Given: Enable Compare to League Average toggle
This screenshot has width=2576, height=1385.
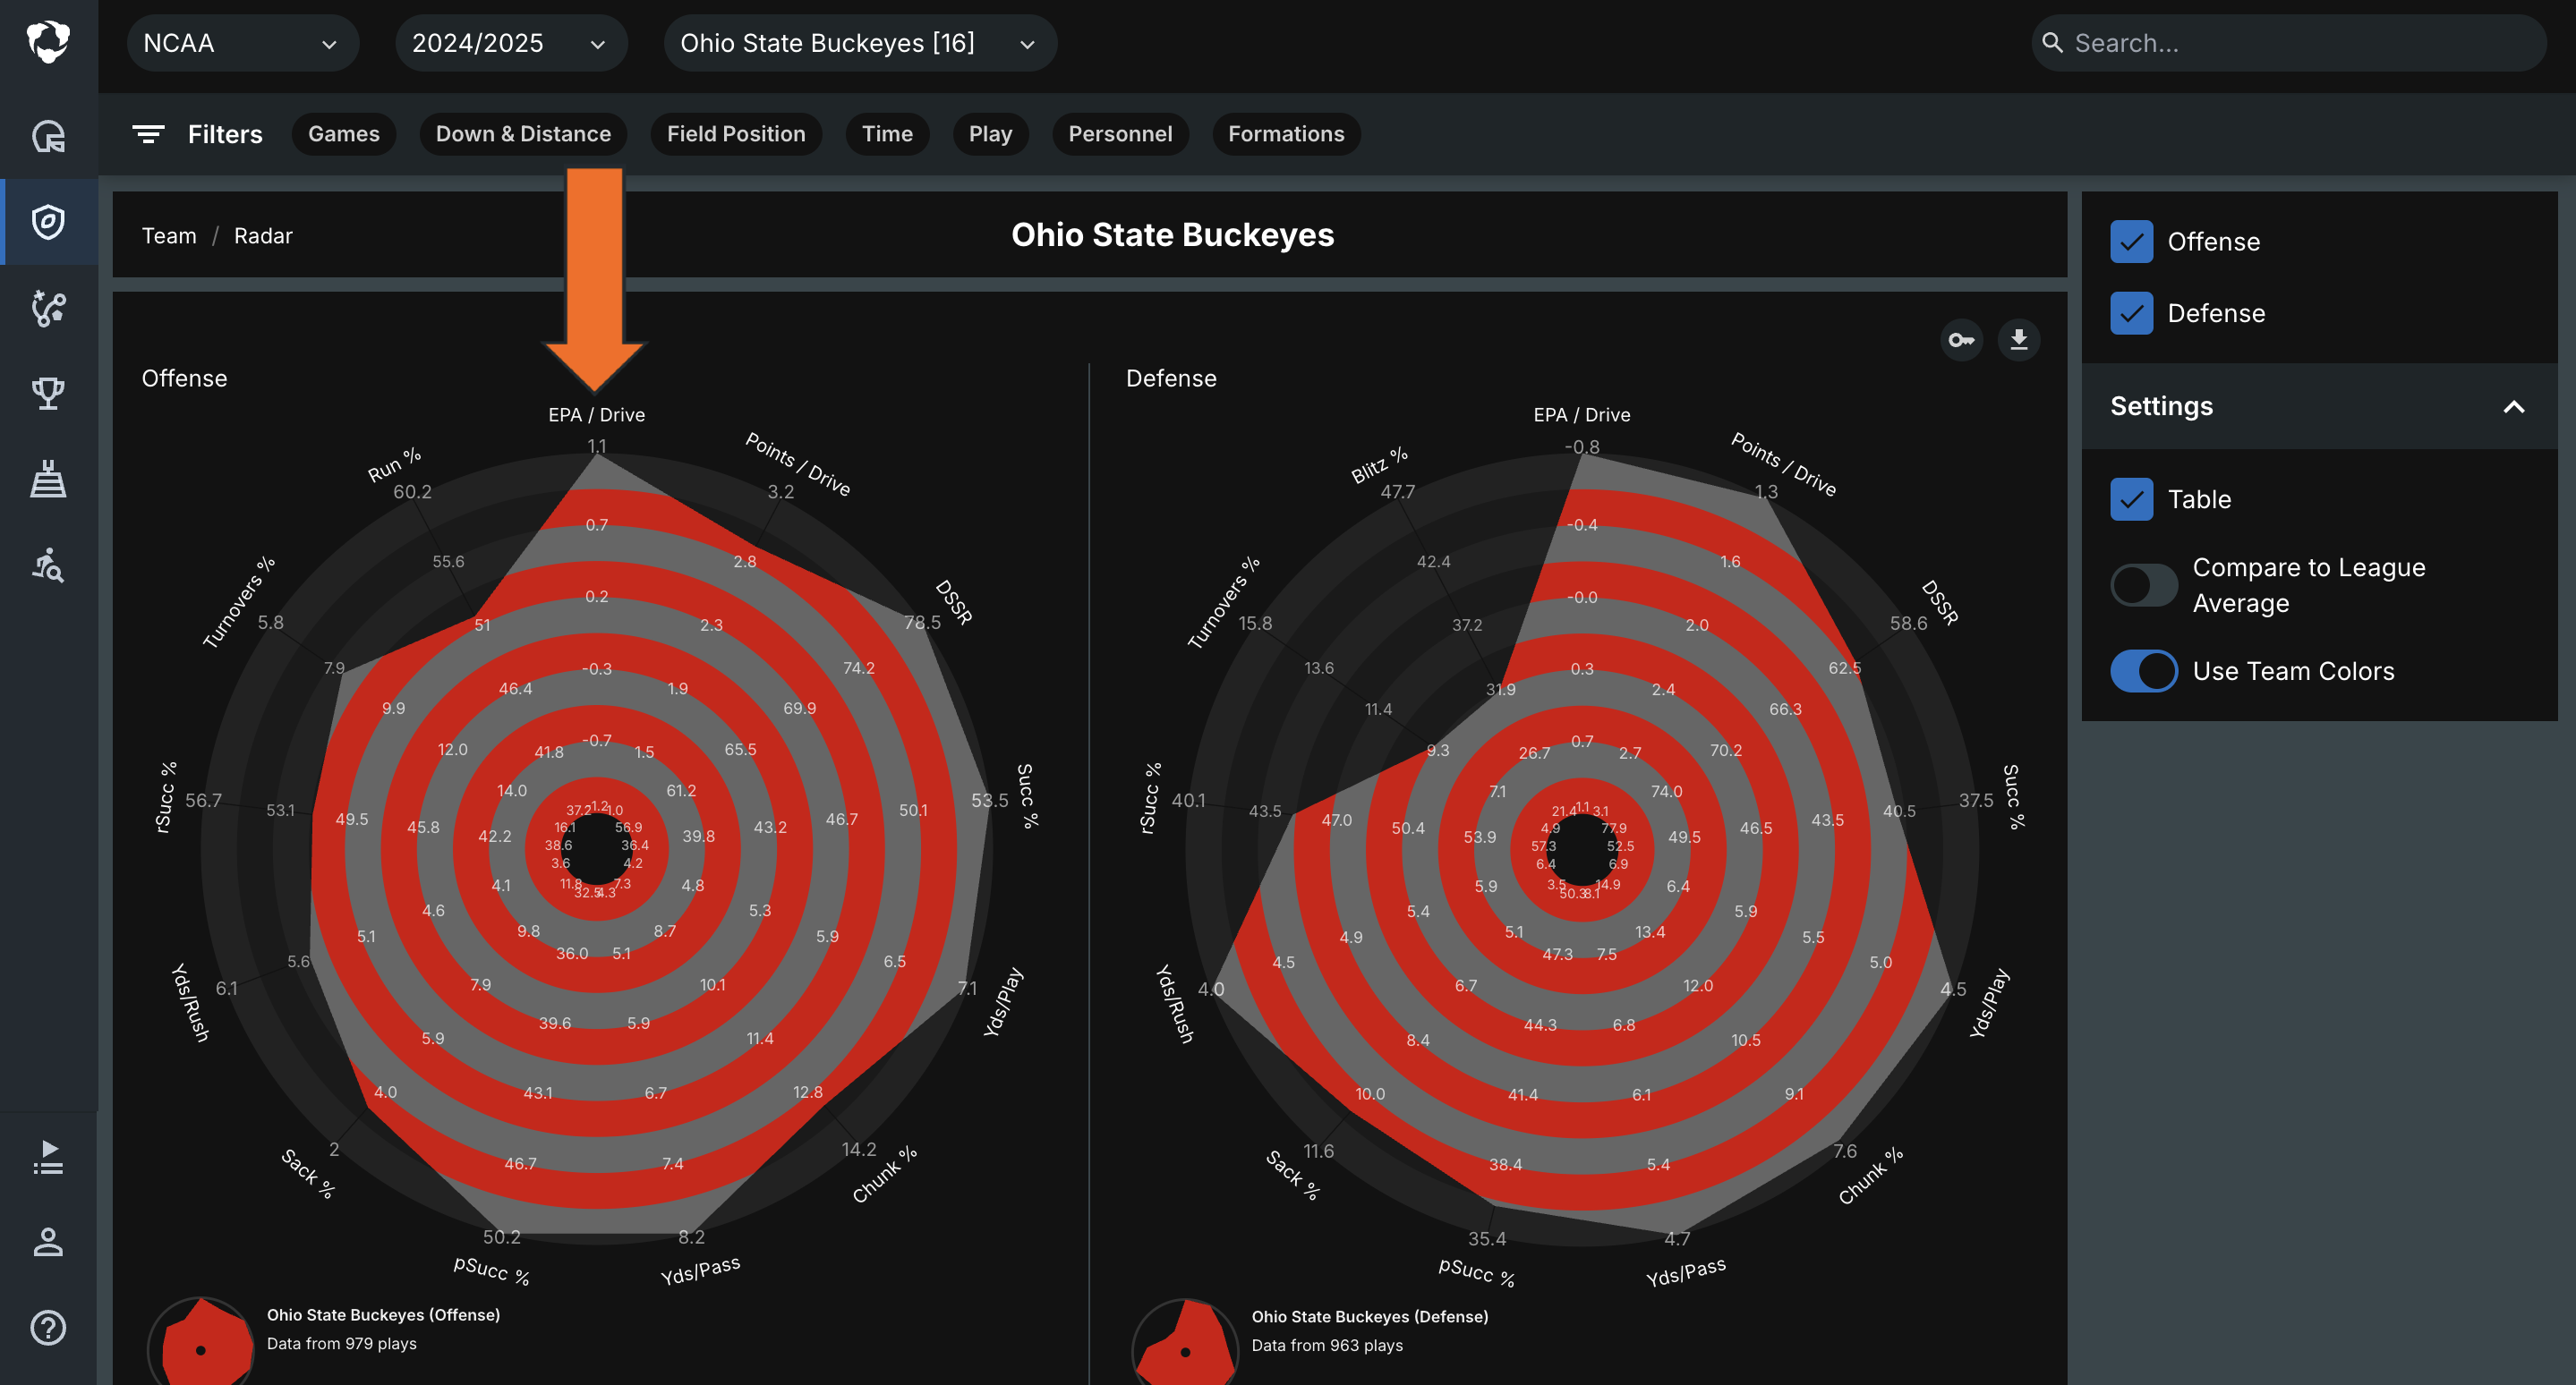Looking at the screenshot, I should [2143, 584].
